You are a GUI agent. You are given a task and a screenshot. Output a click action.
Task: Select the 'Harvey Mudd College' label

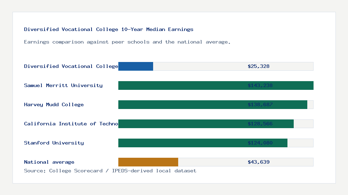click(x=54, y=104)
